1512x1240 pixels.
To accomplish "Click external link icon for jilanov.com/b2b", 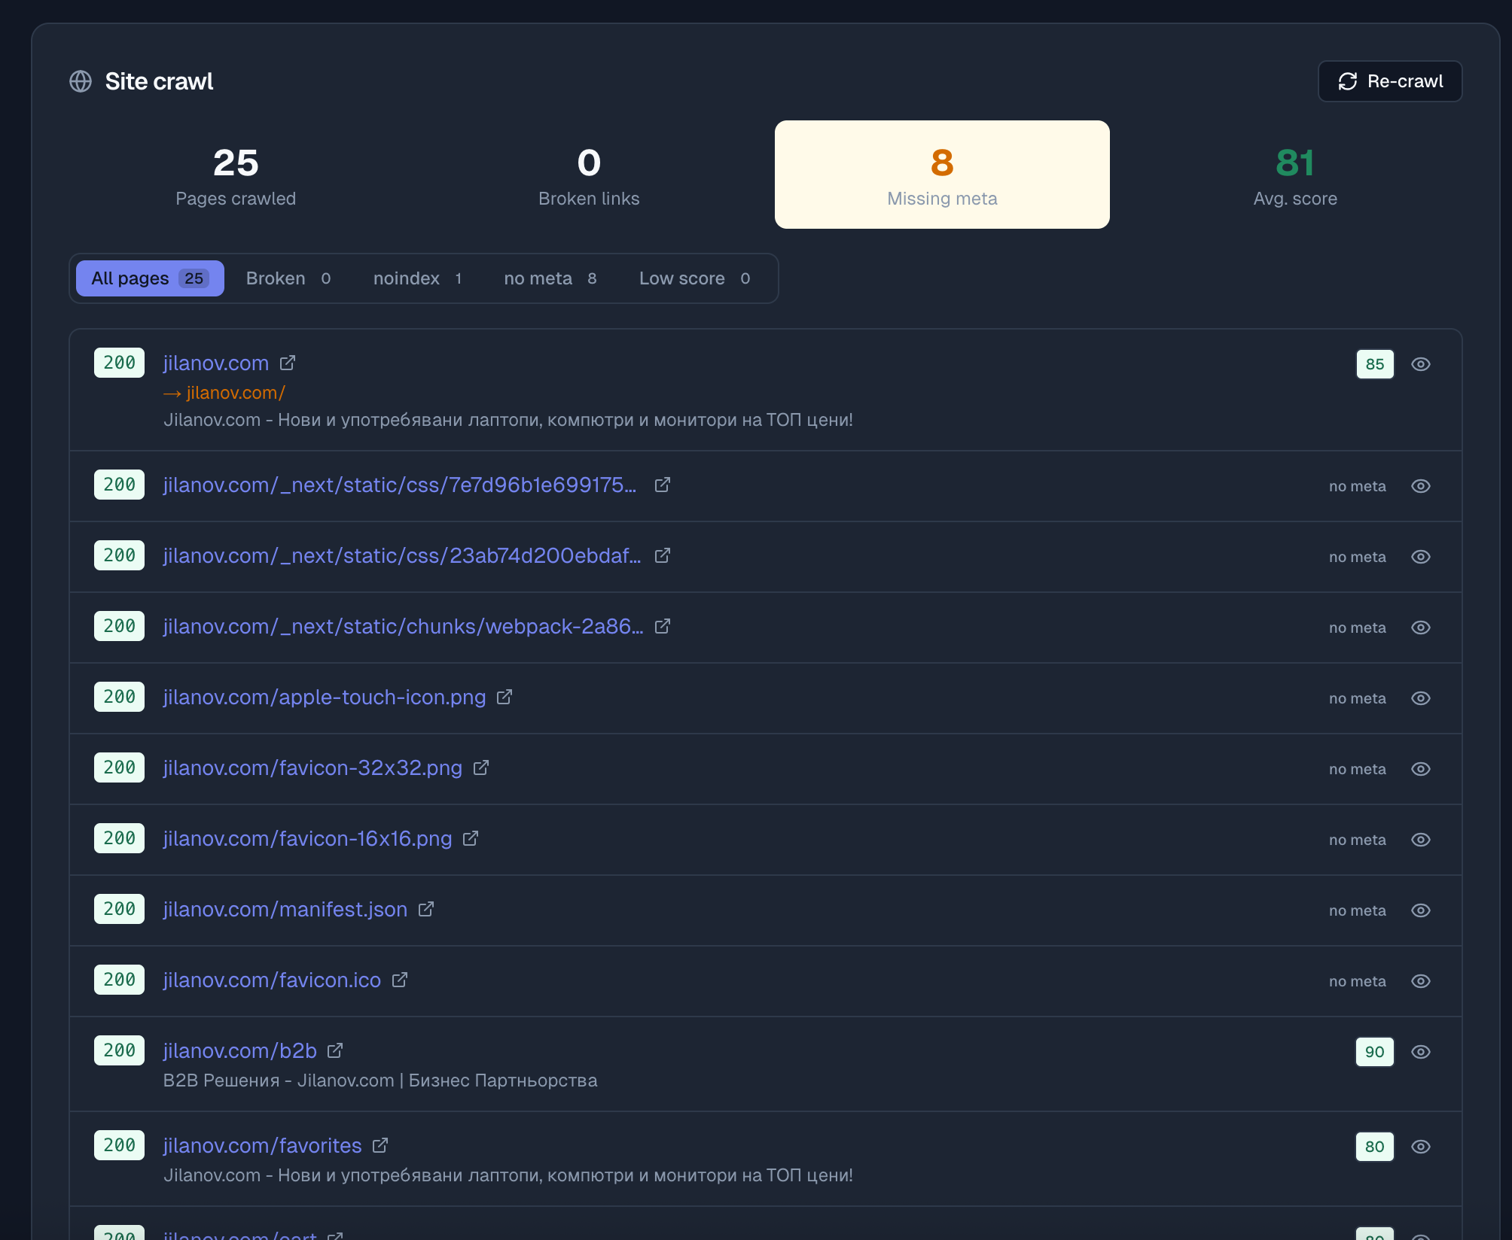I will [x=336, y=1050].
